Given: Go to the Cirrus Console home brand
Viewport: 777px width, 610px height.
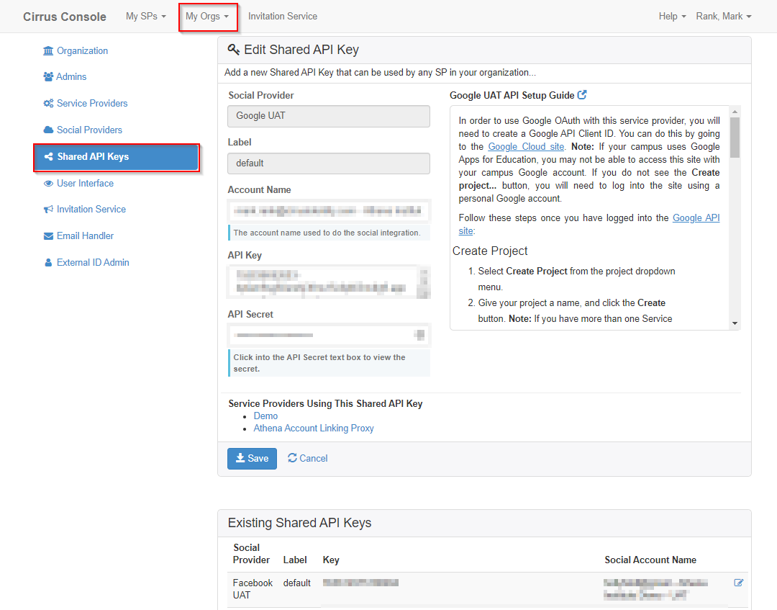Looking at the screenshot, I should pyautogui.click(x=65, y=17).
